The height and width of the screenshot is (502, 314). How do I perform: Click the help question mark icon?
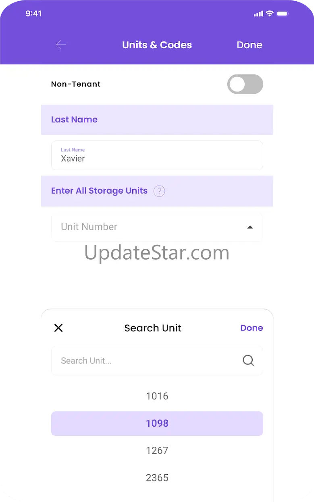159,191
